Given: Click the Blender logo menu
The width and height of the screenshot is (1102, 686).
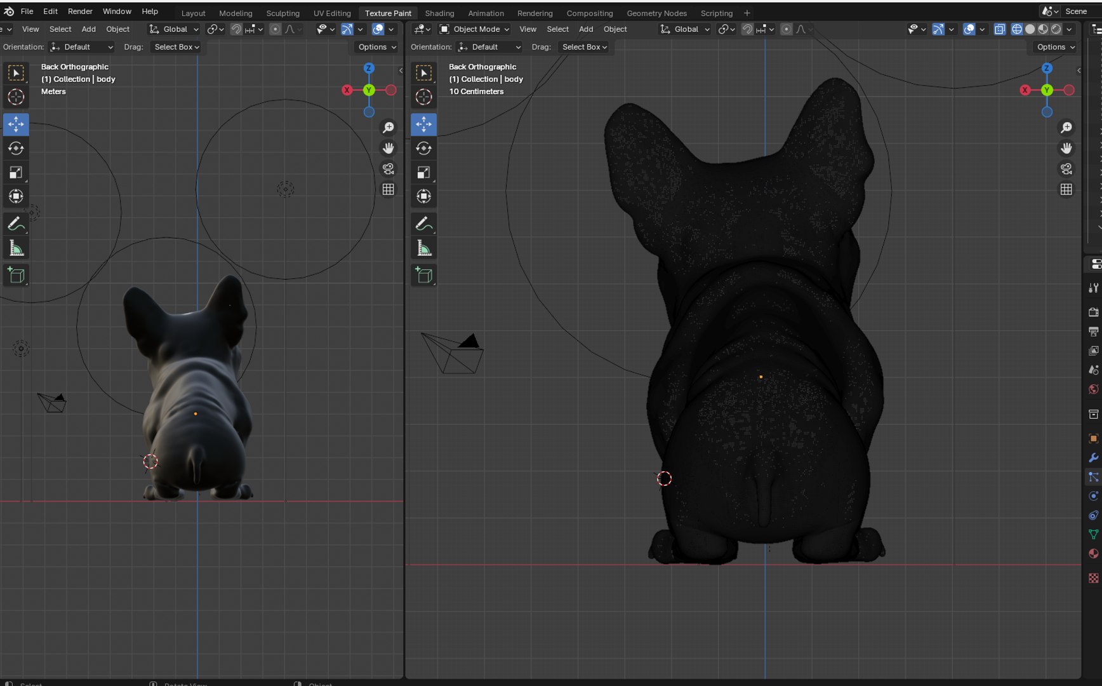Looking at the screenshot, I should (x=9, y=11).
